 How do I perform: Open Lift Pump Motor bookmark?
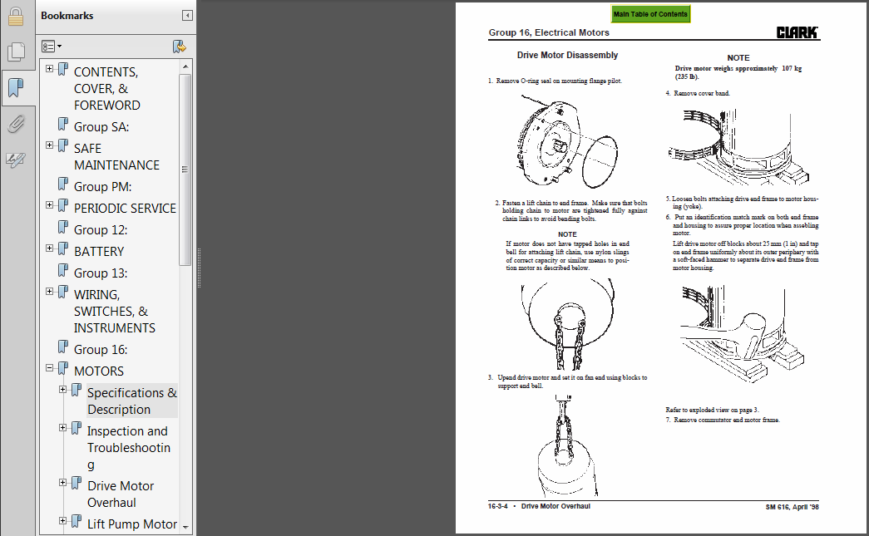[132, 524]
